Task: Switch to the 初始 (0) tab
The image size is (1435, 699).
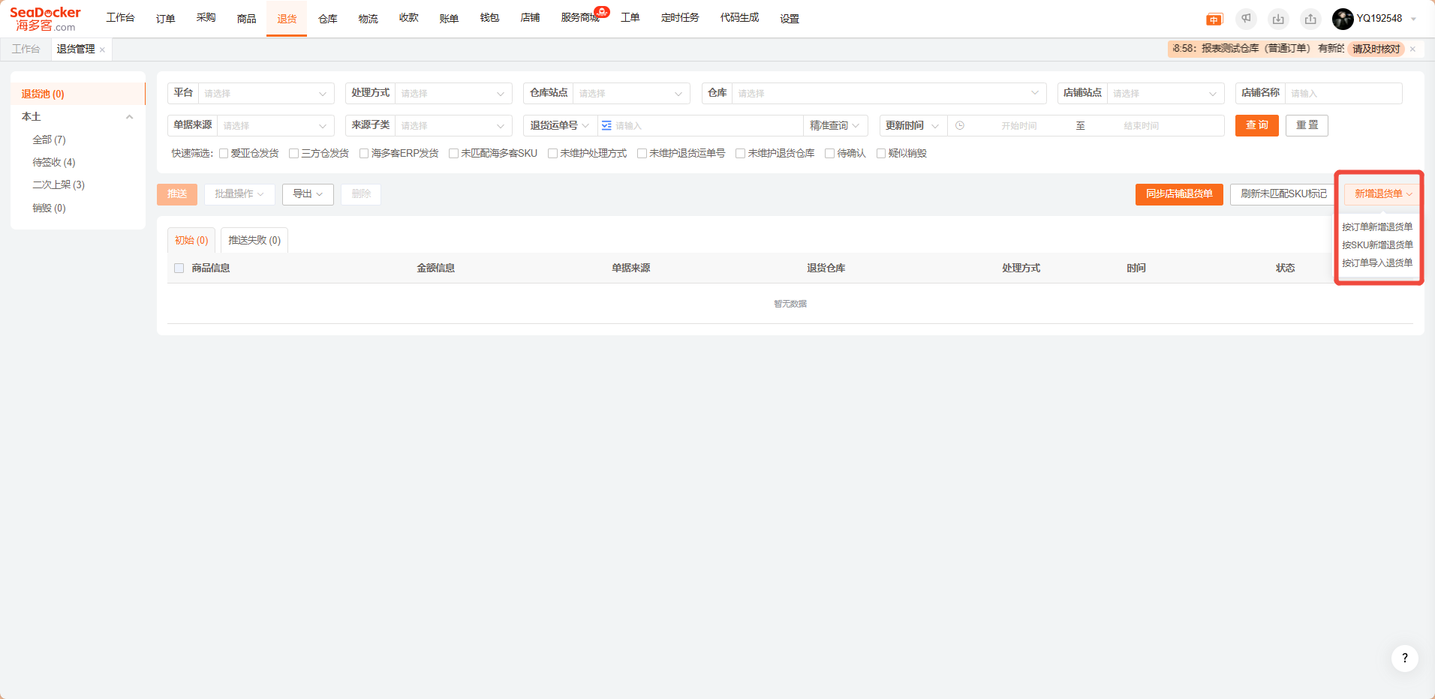Action: [x=191, y=240]
